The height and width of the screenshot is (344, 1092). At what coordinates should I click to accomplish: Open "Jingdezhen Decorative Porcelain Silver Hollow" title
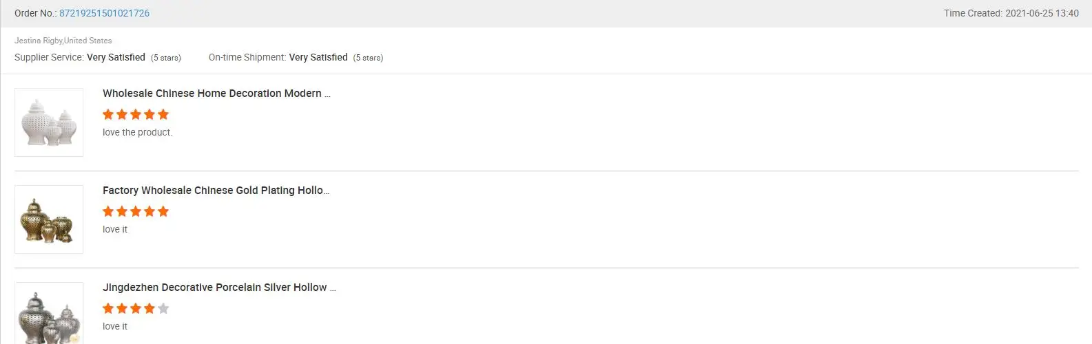click(219, 288)
